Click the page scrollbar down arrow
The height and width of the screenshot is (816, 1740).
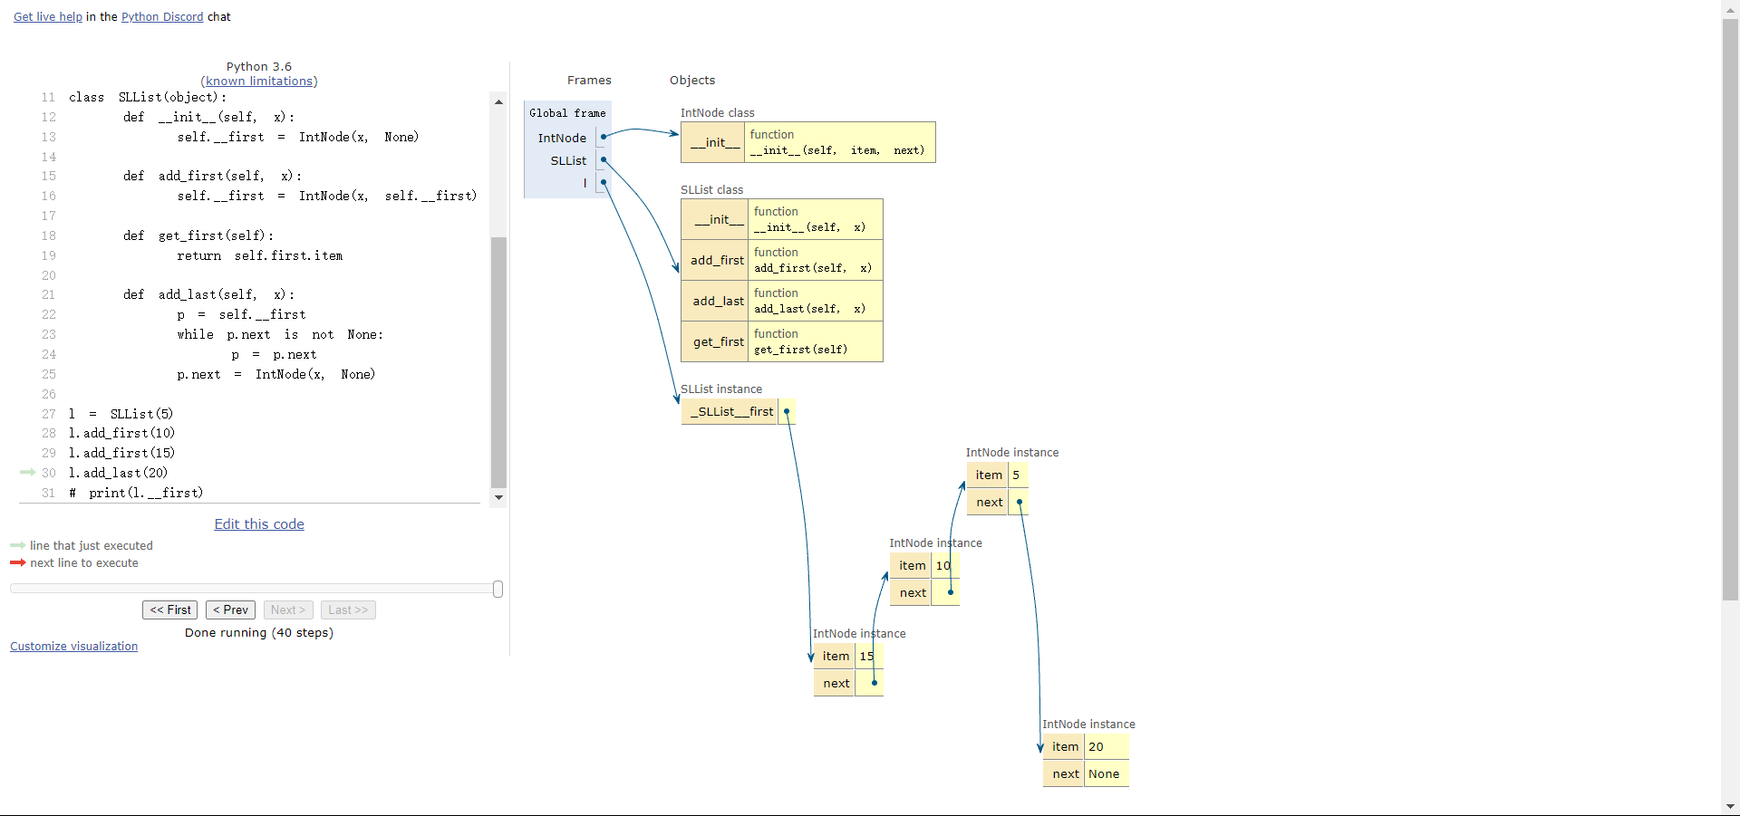[x=1730, y=806]
